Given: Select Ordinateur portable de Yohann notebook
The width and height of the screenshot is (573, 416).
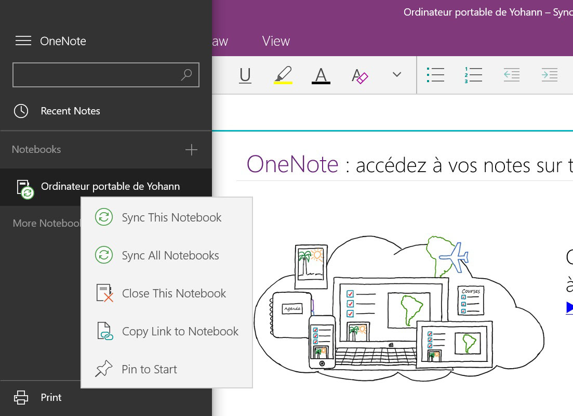Looking at the screenshot, I should click(x=110, y=186).
